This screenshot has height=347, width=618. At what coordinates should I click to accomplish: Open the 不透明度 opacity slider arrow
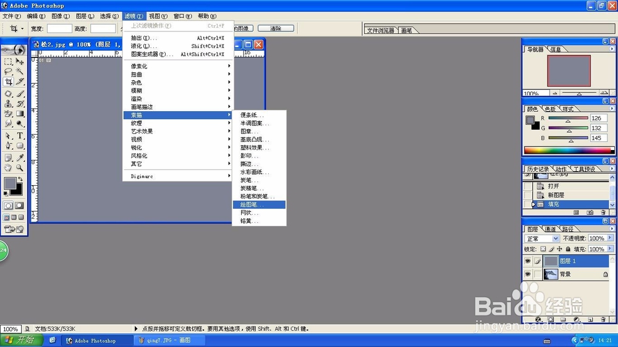(610, 238)
